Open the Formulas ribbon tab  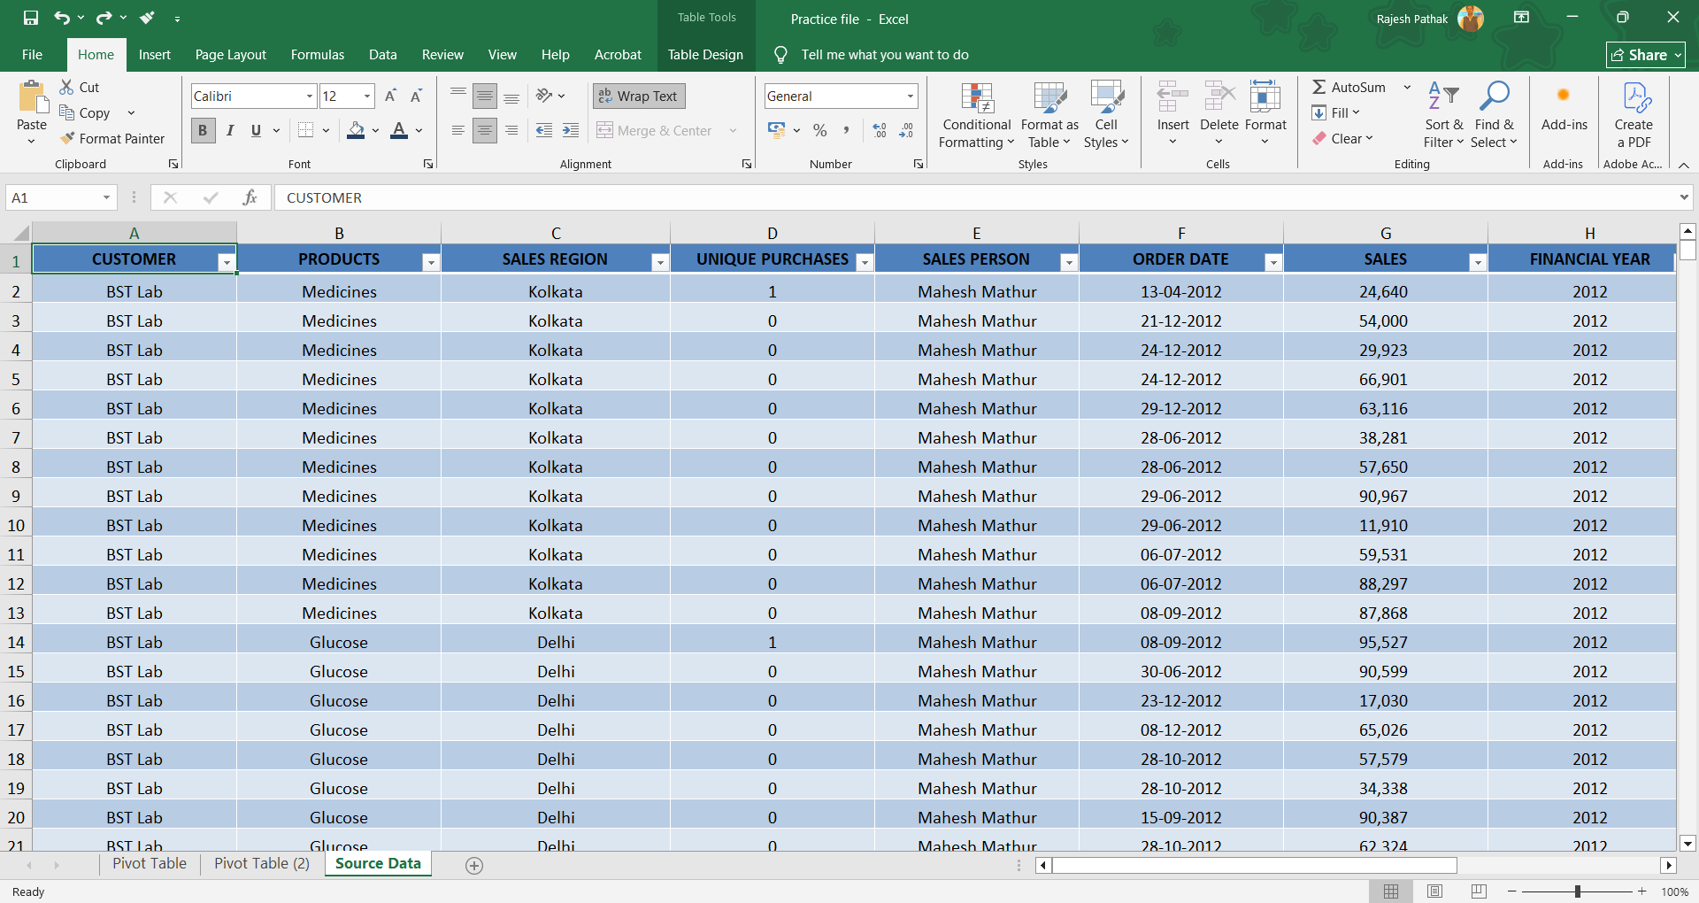click(x=317, y=54)
